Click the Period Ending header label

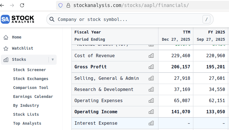[90, 39]
